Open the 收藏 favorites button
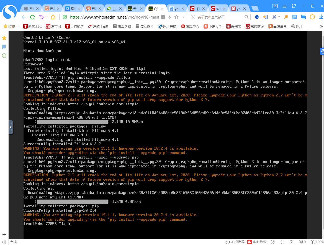Screen dimensions: 324x245 click(9, 26)
